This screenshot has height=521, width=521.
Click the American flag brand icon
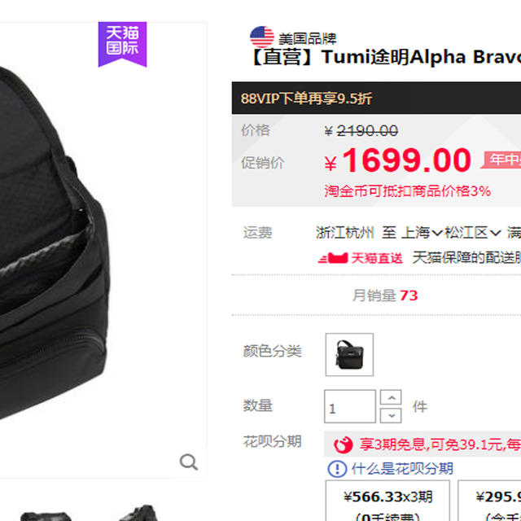point(262,37)
